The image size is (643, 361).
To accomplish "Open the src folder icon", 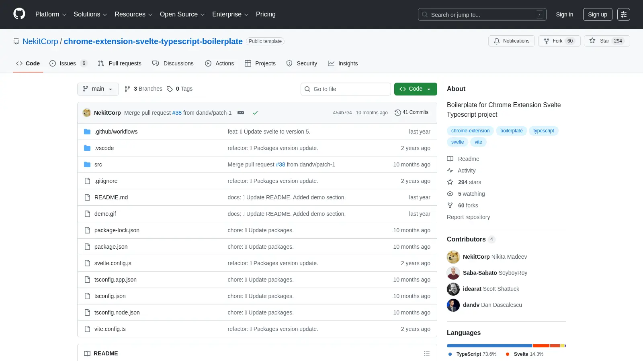I will 87,164.
